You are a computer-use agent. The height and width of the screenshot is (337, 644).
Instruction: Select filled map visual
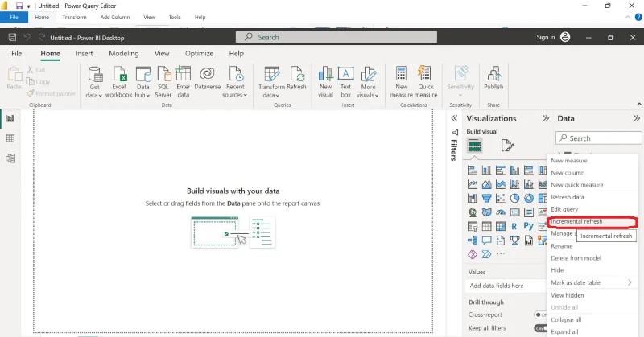(486, 212)
